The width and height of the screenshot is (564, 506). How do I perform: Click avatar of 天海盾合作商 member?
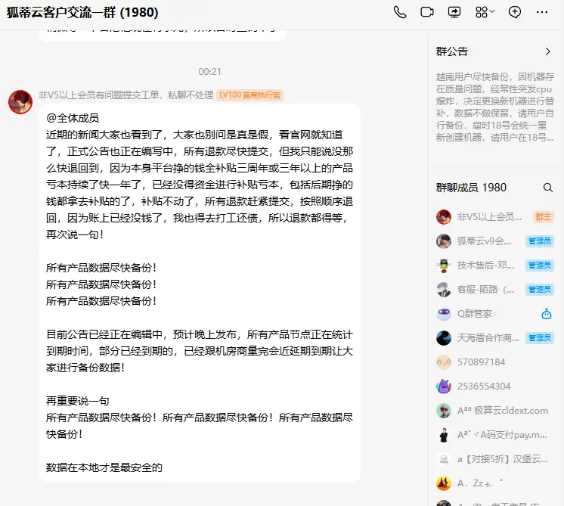click(x=444, y=338)
